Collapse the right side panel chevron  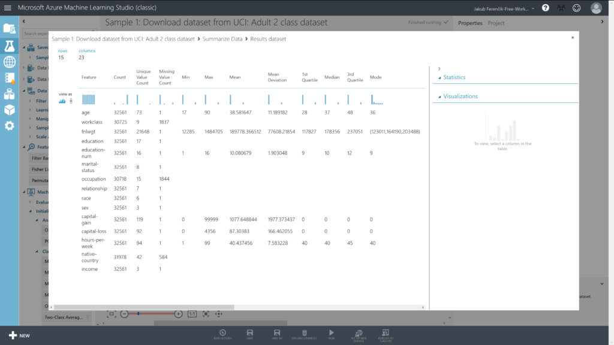[603, 22]
